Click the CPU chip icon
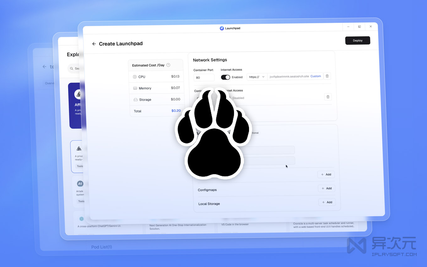The height and width of the screenshot is (267, 427). (135, 77)
